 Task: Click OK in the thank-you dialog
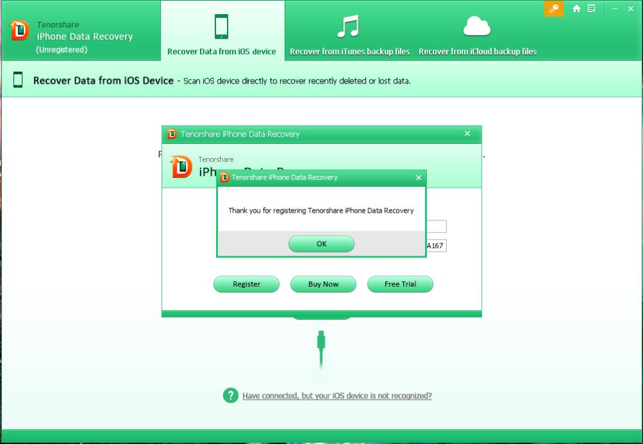pos(321,244)
